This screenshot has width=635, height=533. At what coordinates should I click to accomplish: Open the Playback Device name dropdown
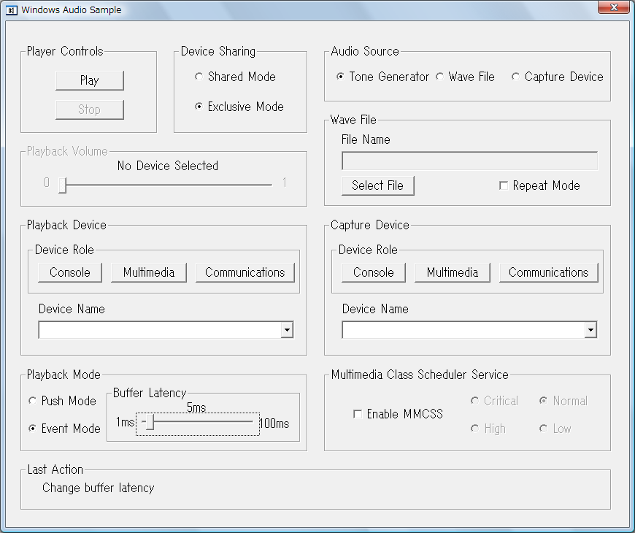[x=287, y=331]
